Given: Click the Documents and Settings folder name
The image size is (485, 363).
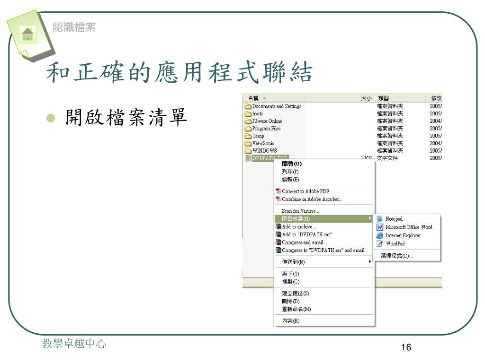Looking at the screenshot, I should pyautogui.click(x=277, y=106).
